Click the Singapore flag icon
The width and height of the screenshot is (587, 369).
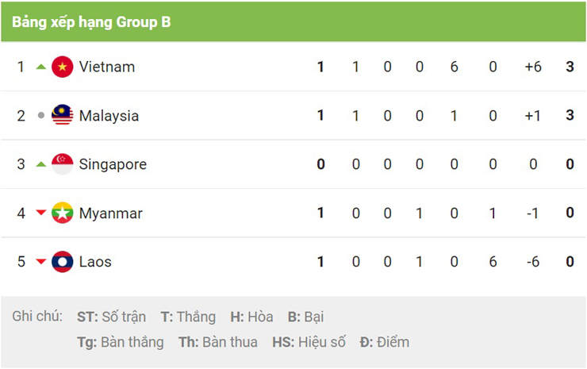62,164
